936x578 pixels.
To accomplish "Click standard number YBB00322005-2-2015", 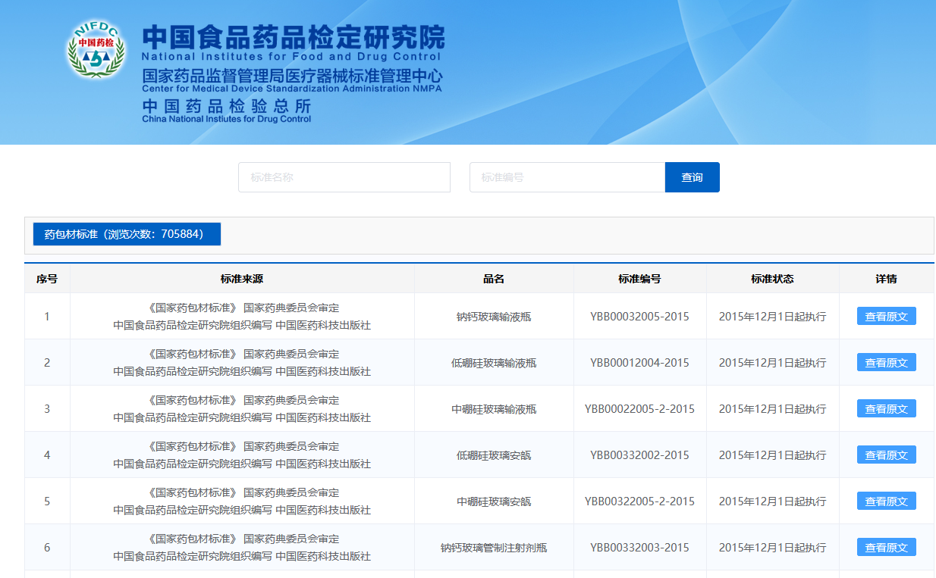I will point(639,501).
